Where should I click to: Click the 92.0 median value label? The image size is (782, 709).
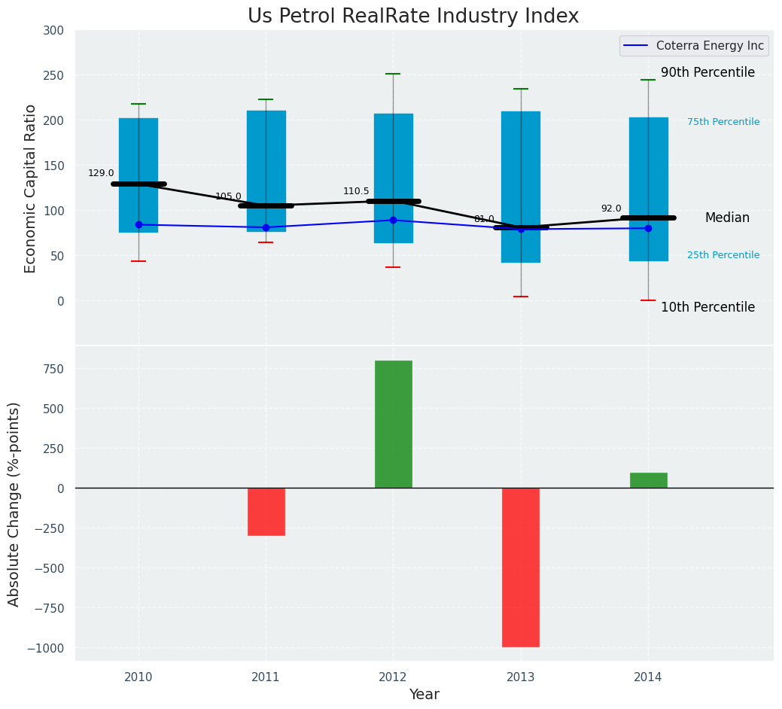611,208
